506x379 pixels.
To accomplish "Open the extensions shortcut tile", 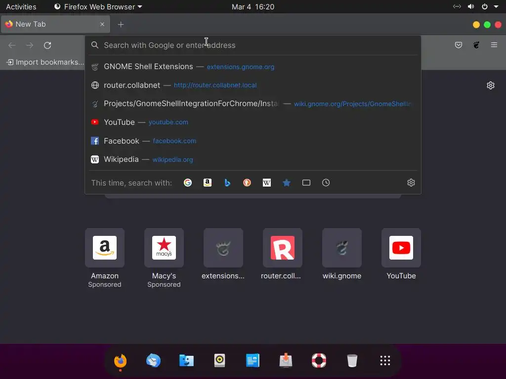I will tap(223, 248).
